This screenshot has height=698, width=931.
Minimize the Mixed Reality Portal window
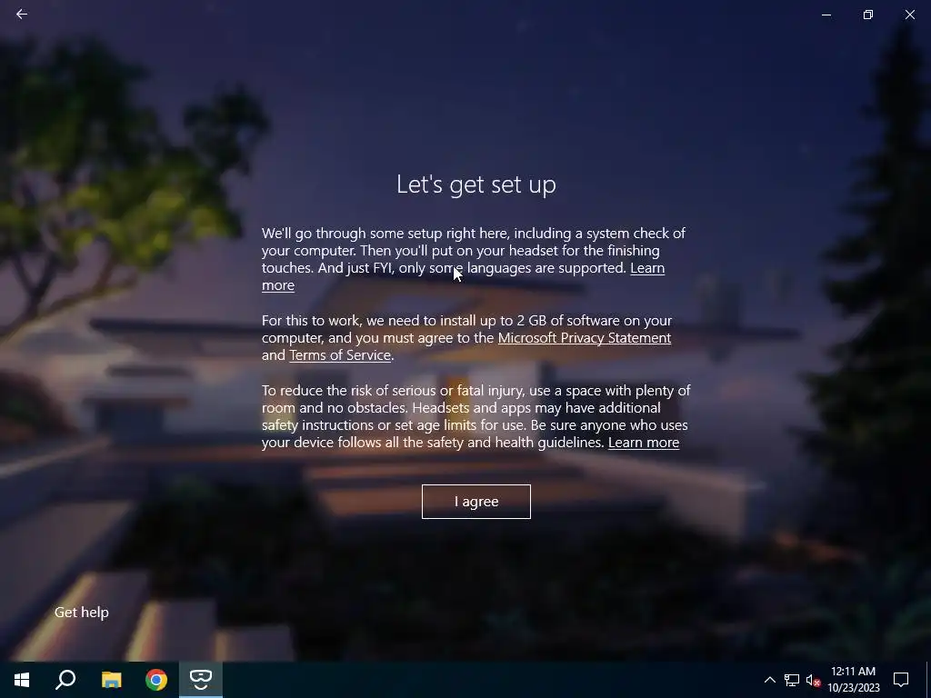(x=826, y=15)
